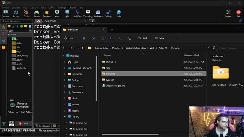
Task: Open the Macros menu
Action: [x=72, y=8]
